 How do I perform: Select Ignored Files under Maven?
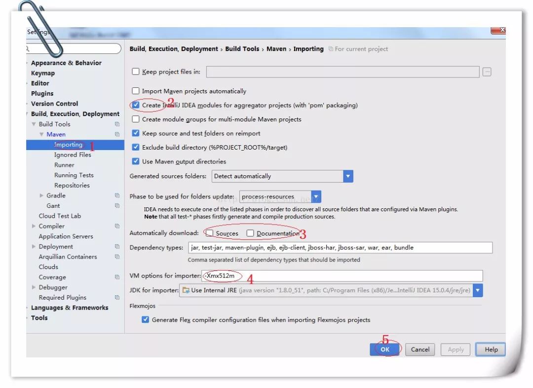click(73, 155)
